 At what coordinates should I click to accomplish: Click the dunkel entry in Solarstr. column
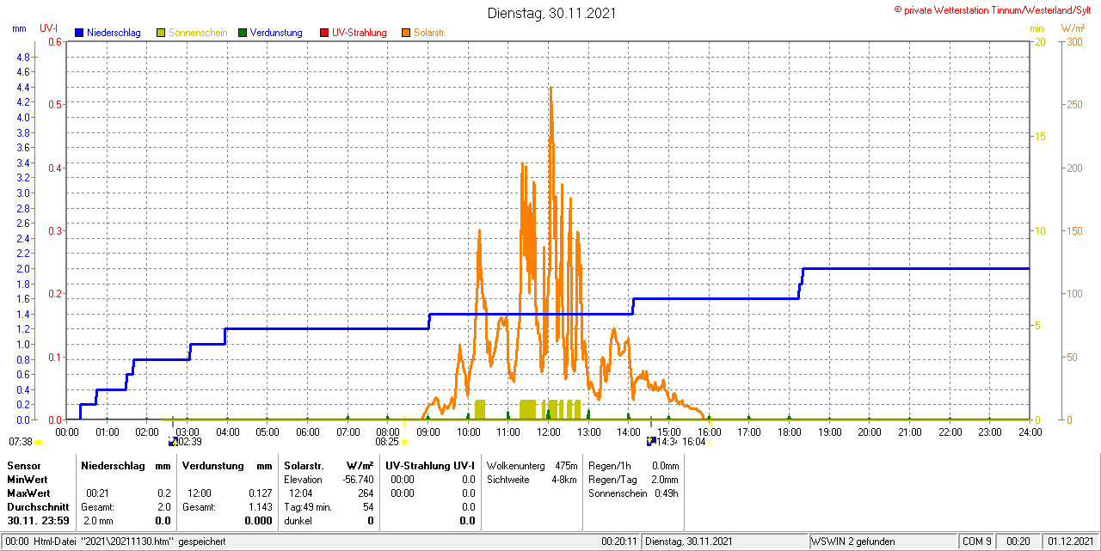[298, 521]
